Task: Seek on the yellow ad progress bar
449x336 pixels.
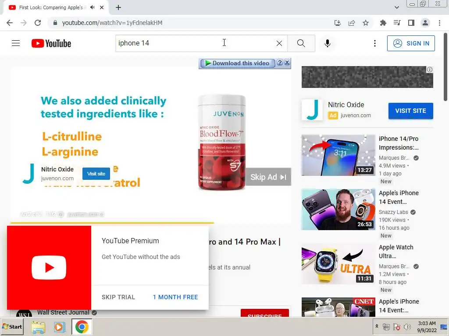Action: tap(112, 223)
